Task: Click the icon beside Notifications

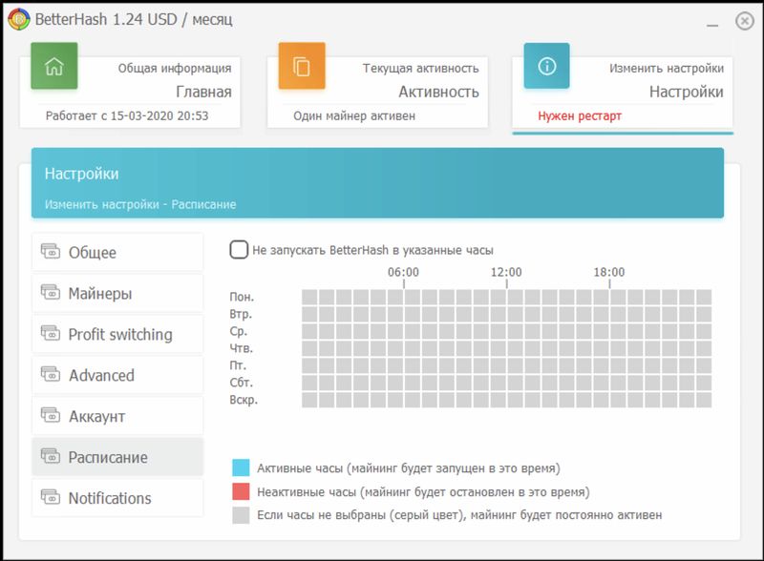Action: point(51,498)
